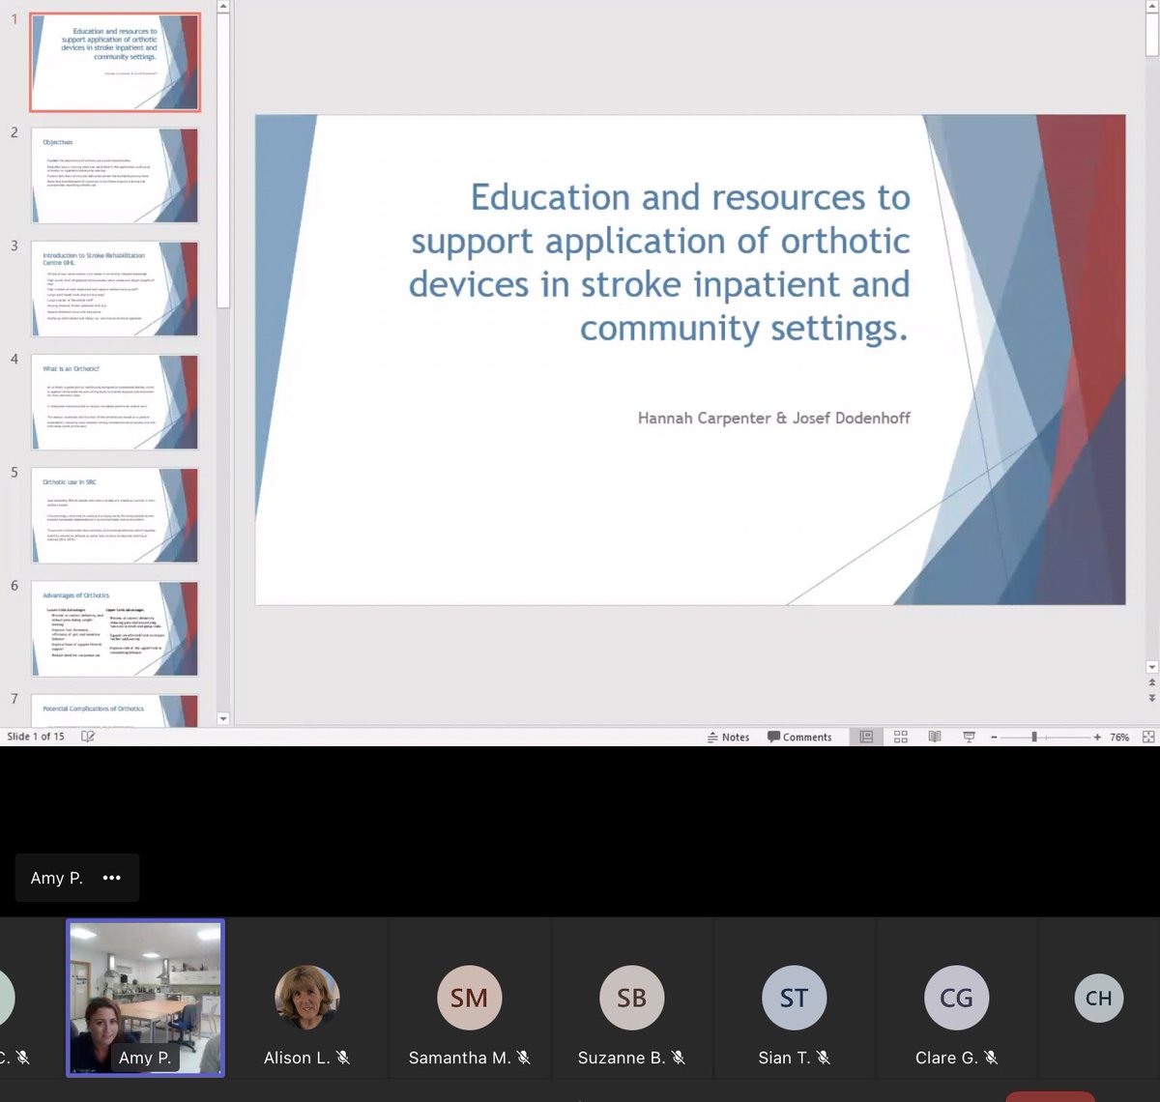Click the Amy P. name label
The image size is (1160, 1102).
[56, 878]
